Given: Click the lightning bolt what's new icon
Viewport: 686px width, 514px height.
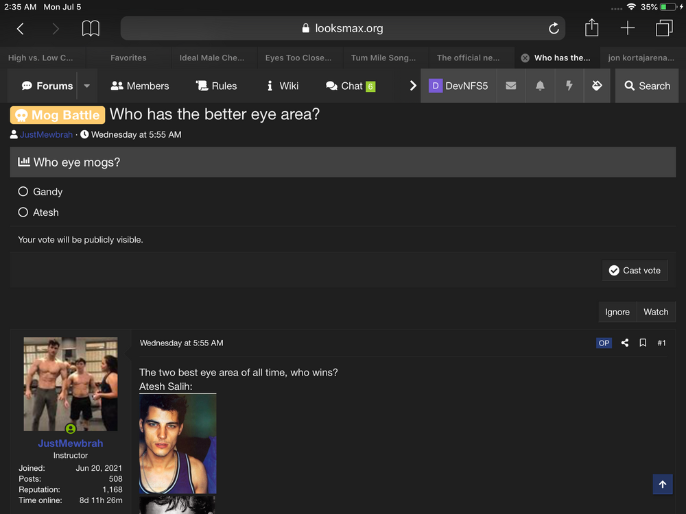Looking at the screenshot, I should pyautogui.click(x=569, y=86).
